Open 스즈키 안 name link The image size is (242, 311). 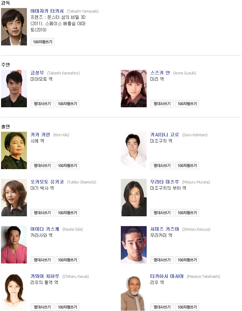[160, 73]
